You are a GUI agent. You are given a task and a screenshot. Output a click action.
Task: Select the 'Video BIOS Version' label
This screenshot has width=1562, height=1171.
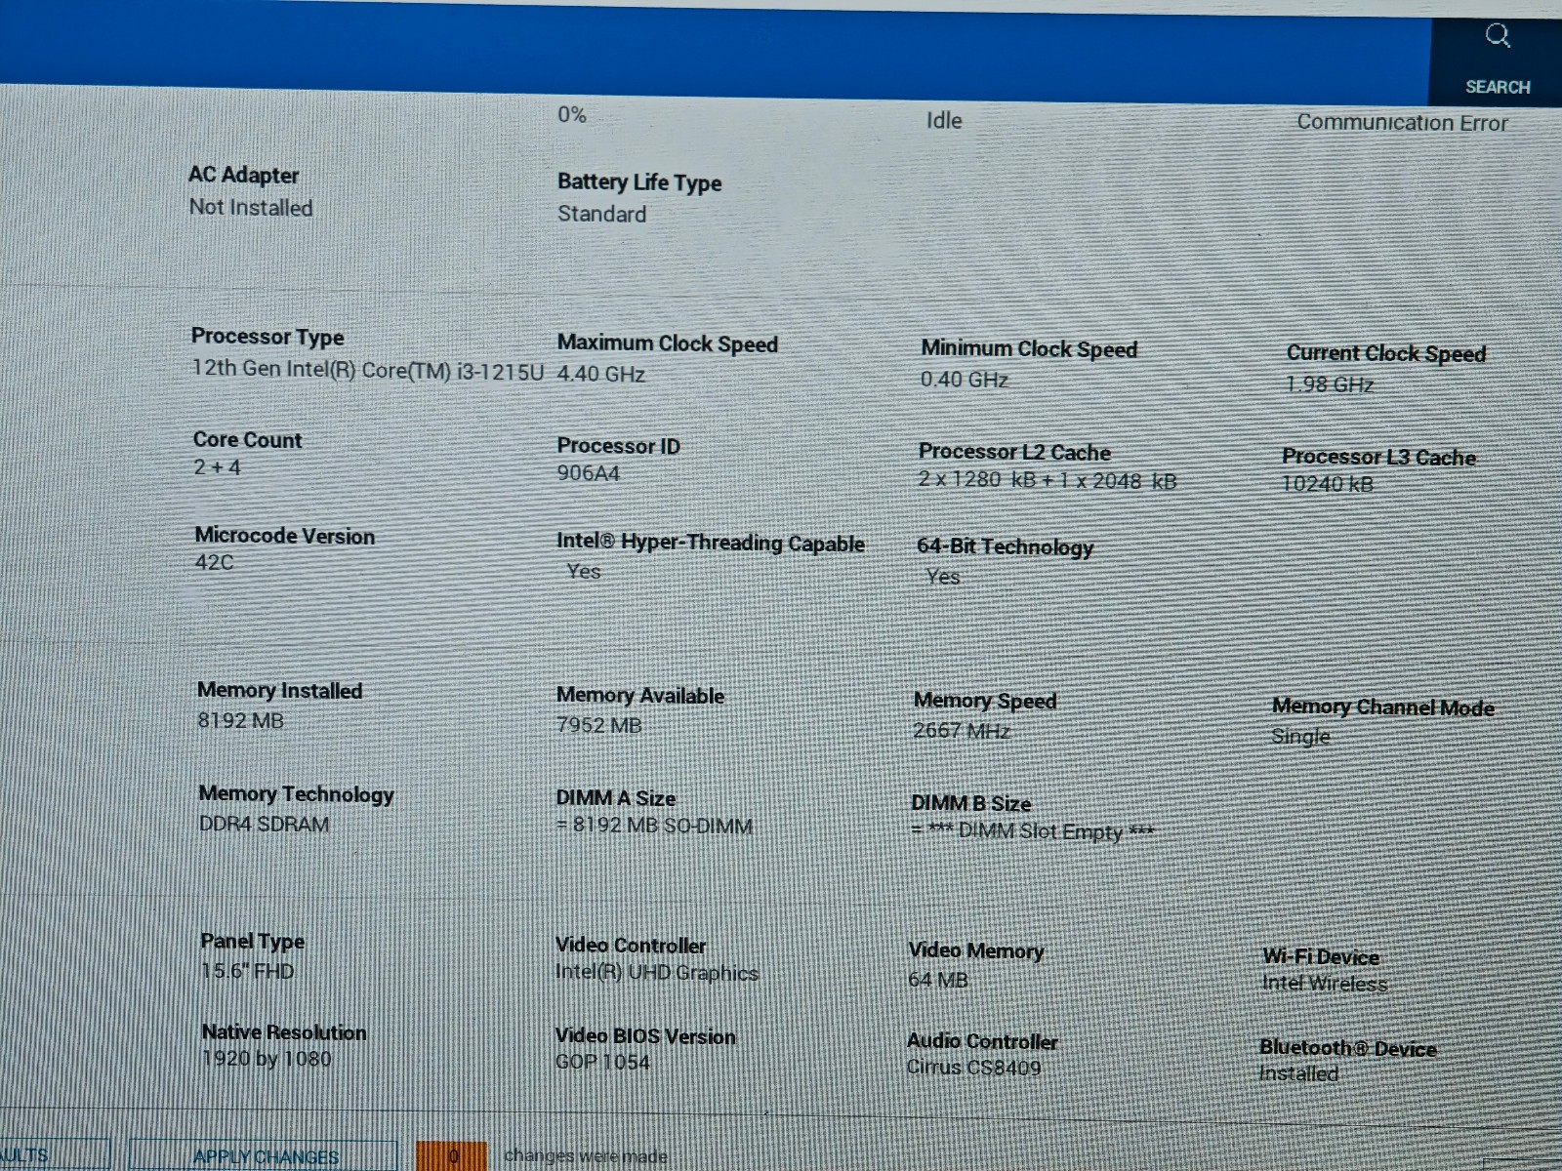coord(645,1036)
